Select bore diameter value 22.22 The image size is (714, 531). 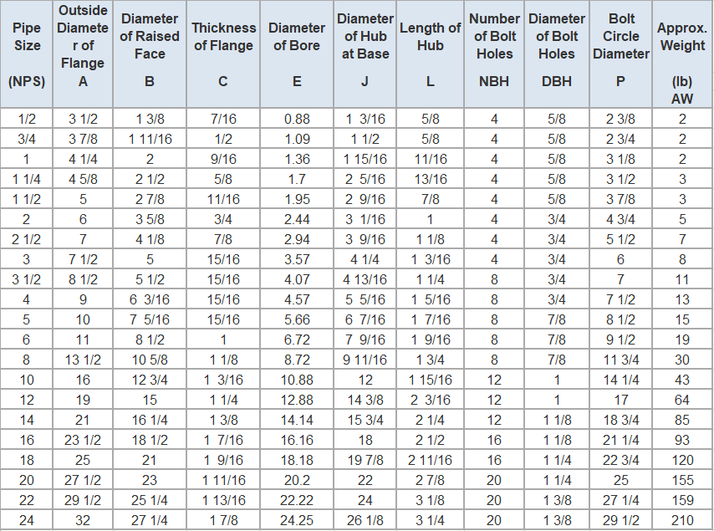tap(297, 499)
